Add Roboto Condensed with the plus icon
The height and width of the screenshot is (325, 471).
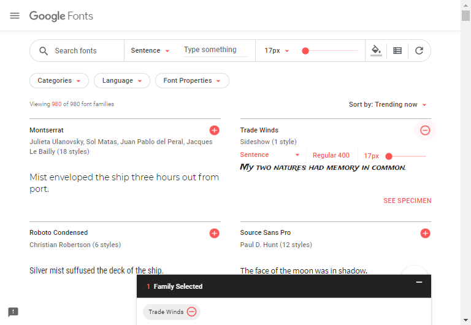pyautogui.click(x=214, y=234)
